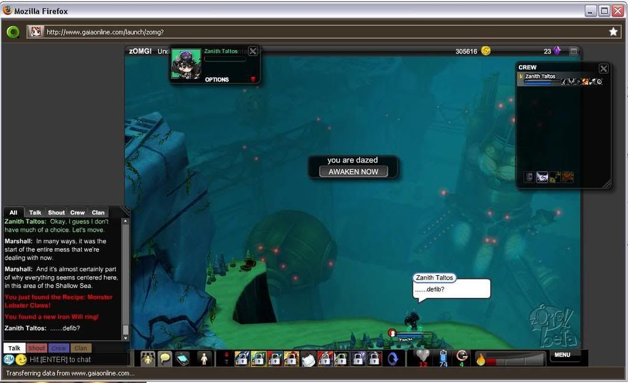Click the crown leader icon in CREW panel
The height and width of the screenshot is (383, 628).
[x=554, y=177]
